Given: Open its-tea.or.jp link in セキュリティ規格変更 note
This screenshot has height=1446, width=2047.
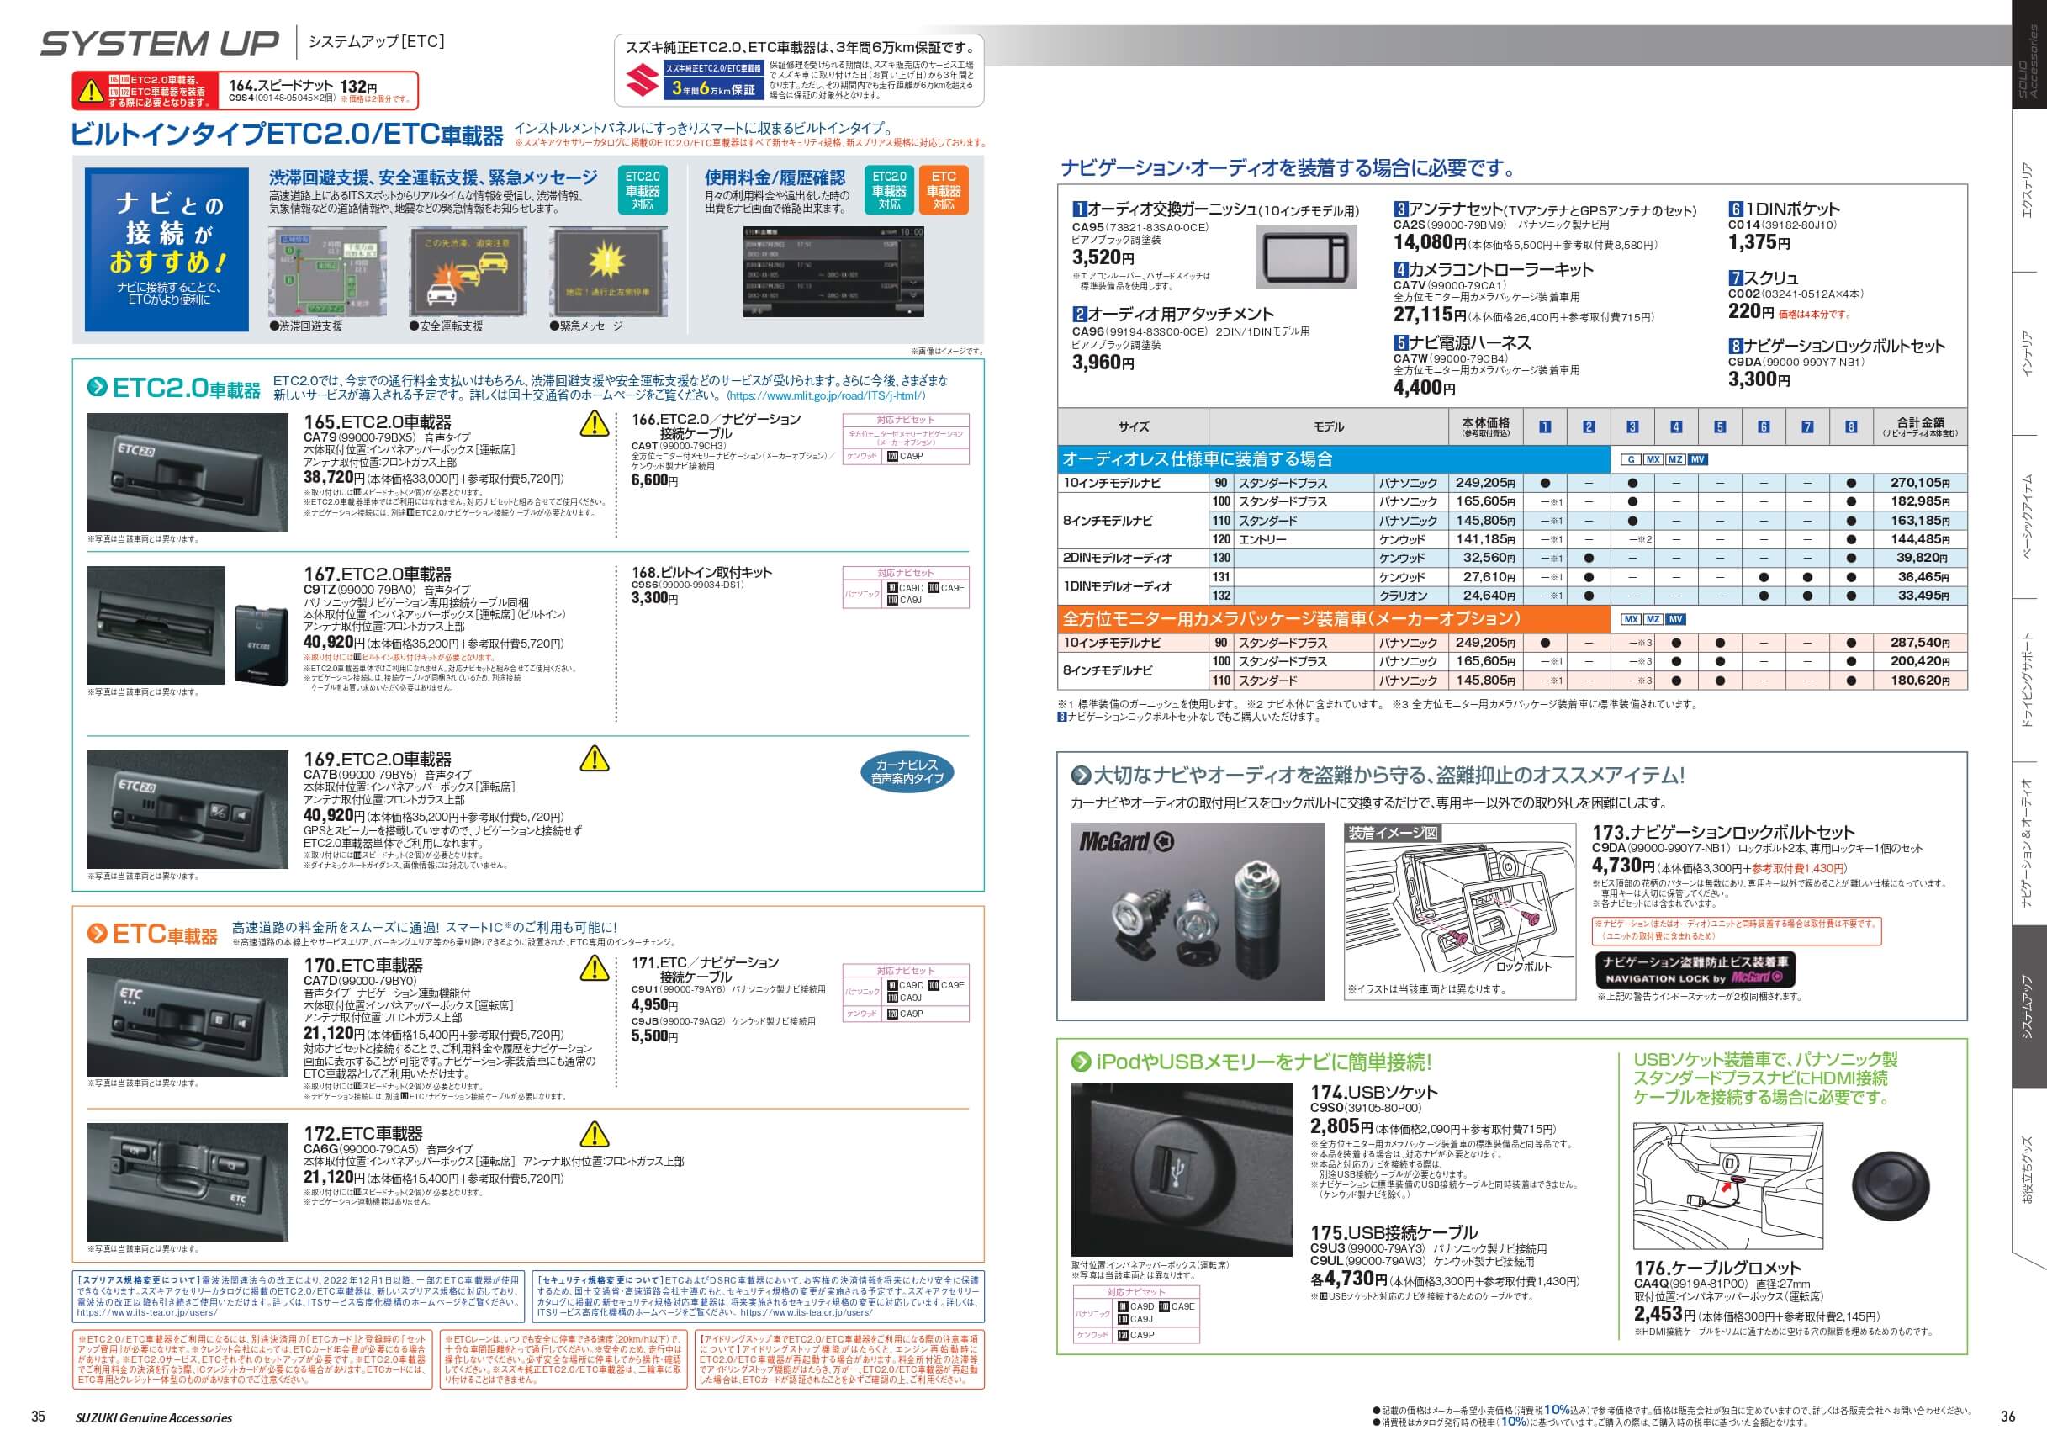Looking at the screenshot, I should [805, 1313].
